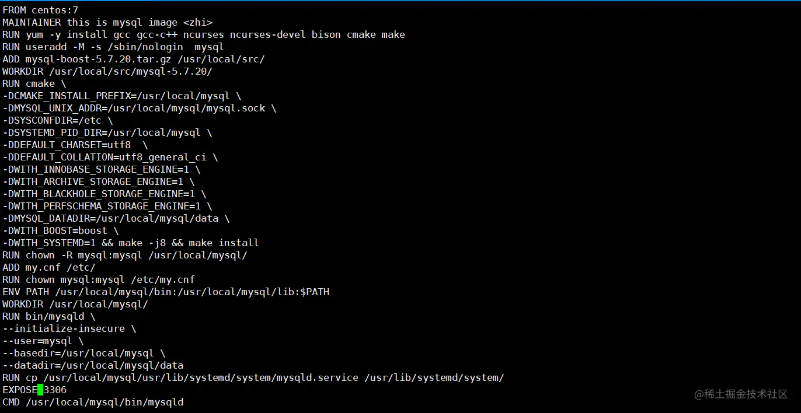Click the -DMYSQL_UNIX_ADDR option line
Viewport: 801px width, 413px height.
pos(140,108)
